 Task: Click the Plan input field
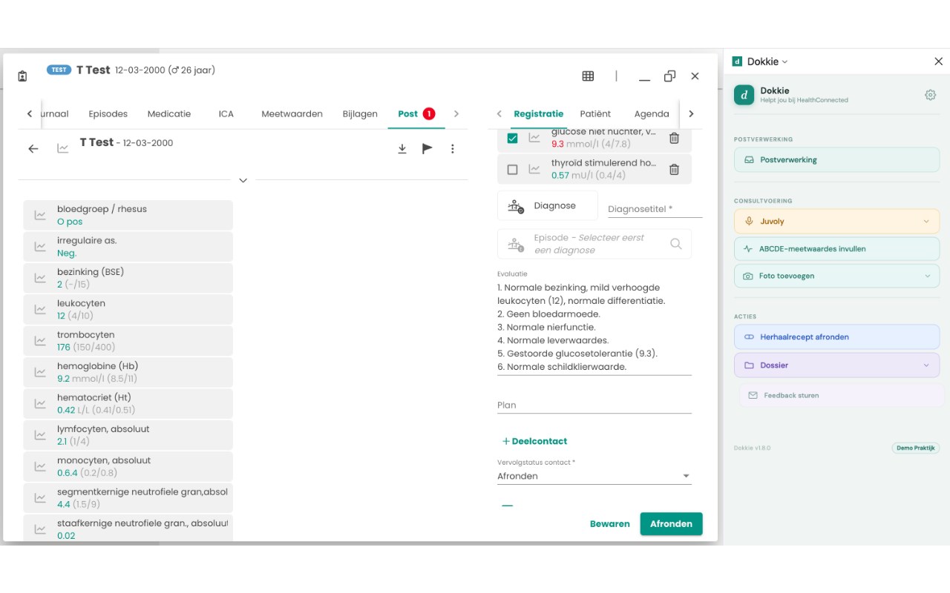(x=594, y=405)
